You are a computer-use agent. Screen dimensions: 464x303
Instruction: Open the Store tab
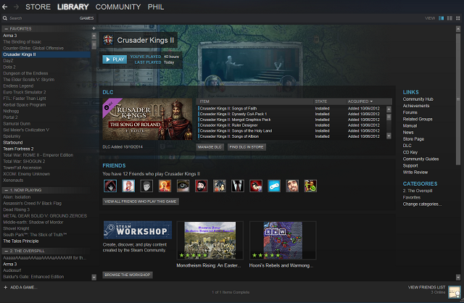[38, 7]
